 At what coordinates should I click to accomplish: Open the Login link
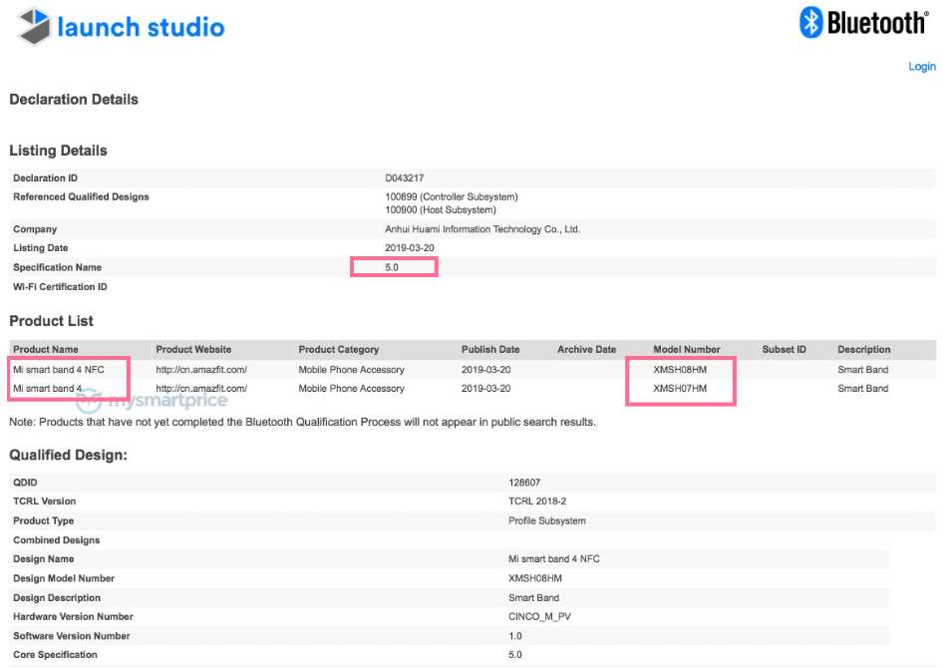[921, 67]
